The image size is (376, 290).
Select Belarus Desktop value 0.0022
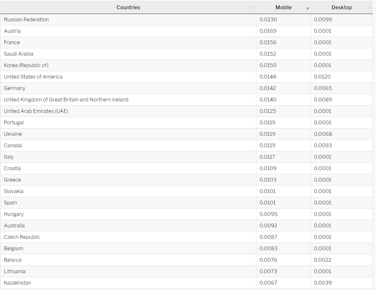coord(323,260)
